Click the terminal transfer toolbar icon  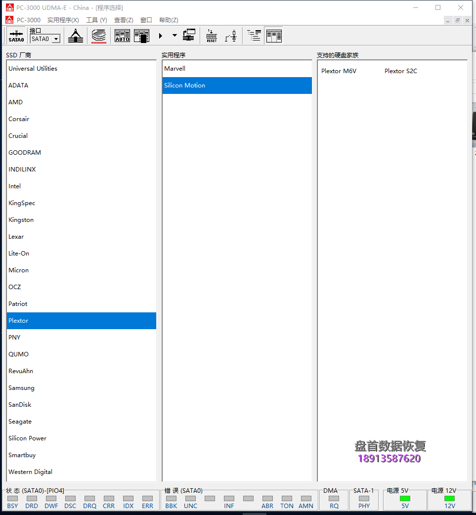189,36
